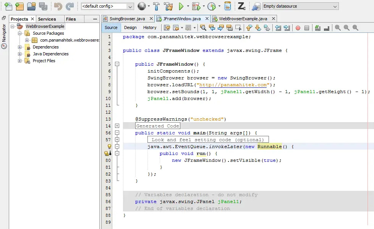Collapse the Source Packages node

click(x=20, y=33)
